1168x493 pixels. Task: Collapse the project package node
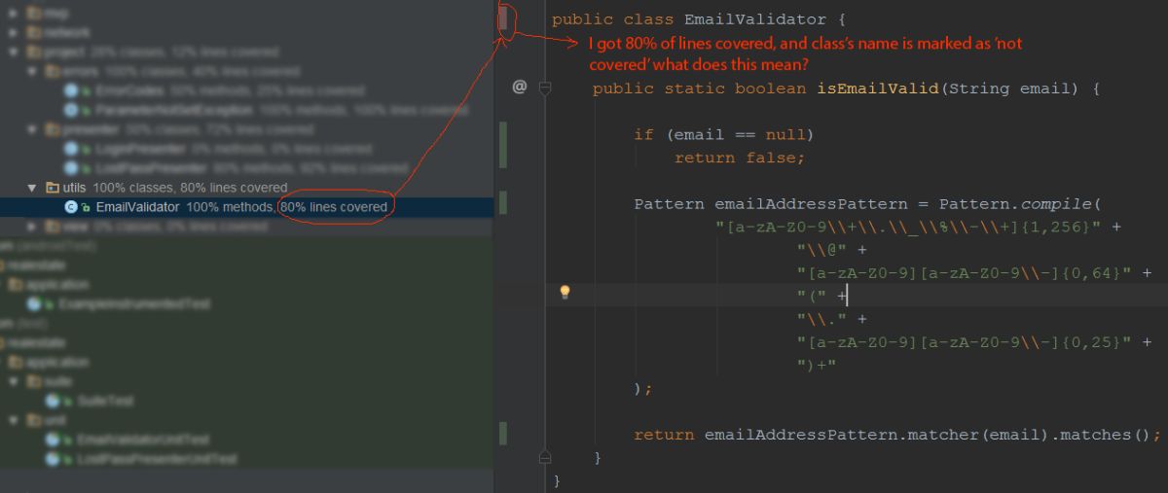tap(14, 52)
